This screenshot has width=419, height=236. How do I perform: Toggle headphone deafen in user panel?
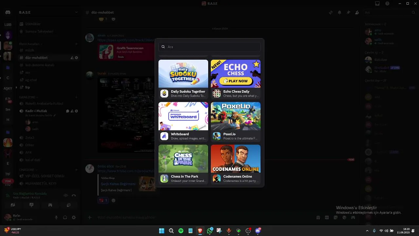tap(65, 217)
